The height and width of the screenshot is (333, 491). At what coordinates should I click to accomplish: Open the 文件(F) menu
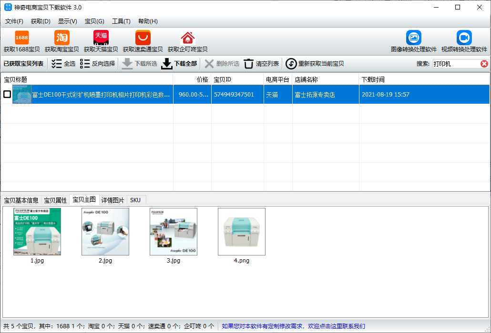click(x=14, y=21)
